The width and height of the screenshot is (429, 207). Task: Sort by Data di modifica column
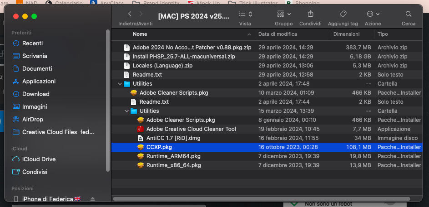tap(278, 34)
